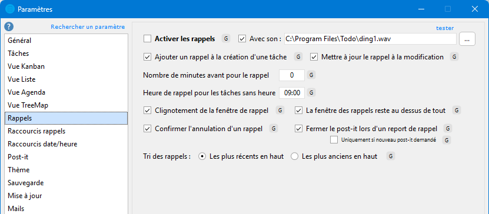Image resolution: width=489 pixels, height=214 pixels.
Task: Tick Uniquement si nouveau post-it demandé
Action: pyautogui.click(x=334, y=140)
